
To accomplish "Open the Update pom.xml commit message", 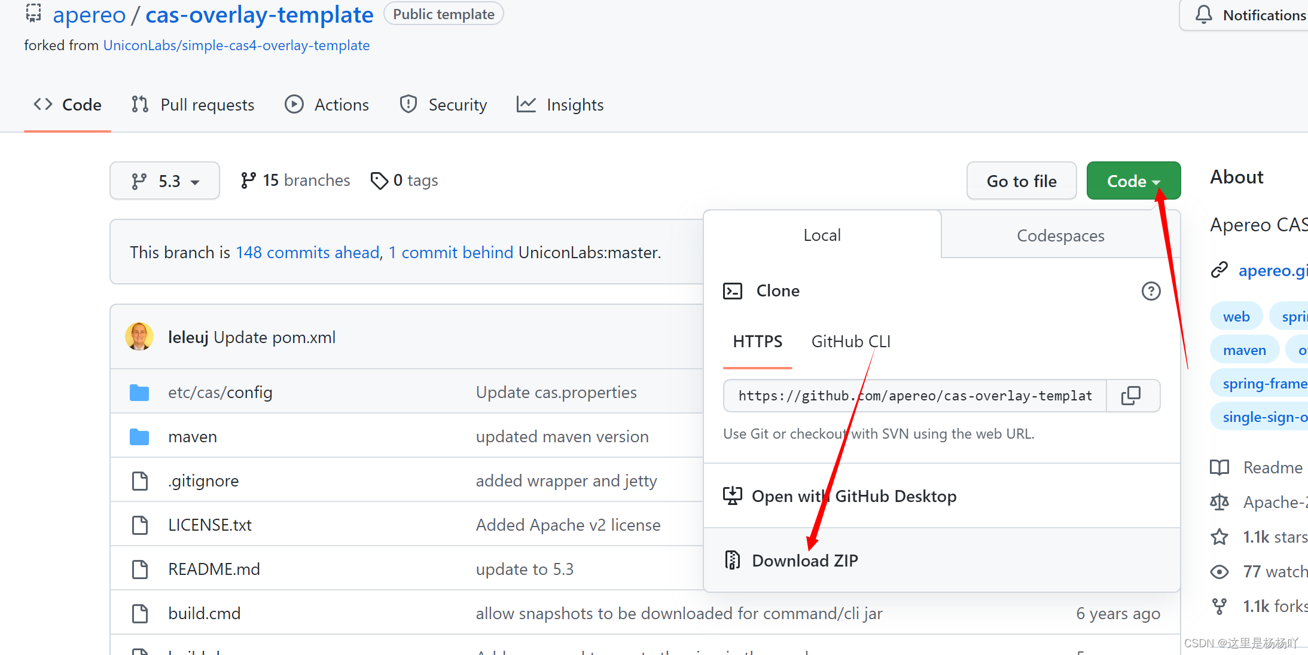I will click(x=275, y=337).
